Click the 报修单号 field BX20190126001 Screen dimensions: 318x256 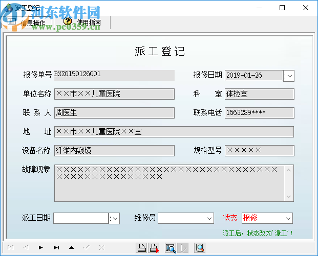[x=114, y=76]
